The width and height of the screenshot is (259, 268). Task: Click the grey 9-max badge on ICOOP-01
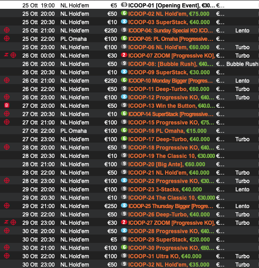pos(124,5)
